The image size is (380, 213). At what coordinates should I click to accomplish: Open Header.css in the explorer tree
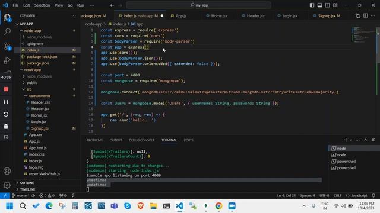click(47, 102)
